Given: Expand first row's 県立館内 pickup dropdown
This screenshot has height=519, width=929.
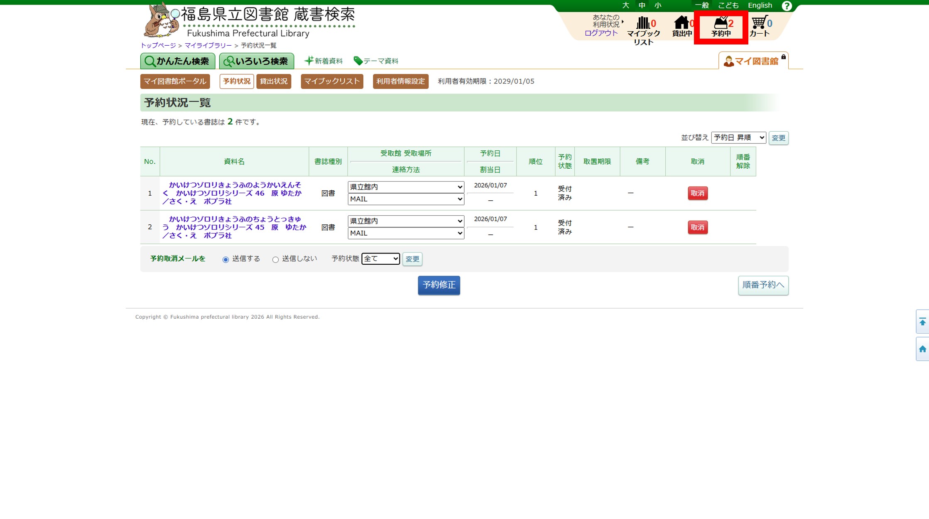Looking at the screenshot, I should pyautogui.click(x=405, y=187).
